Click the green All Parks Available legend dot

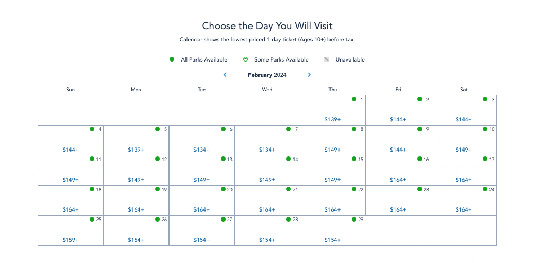click(x=172, y=59)
